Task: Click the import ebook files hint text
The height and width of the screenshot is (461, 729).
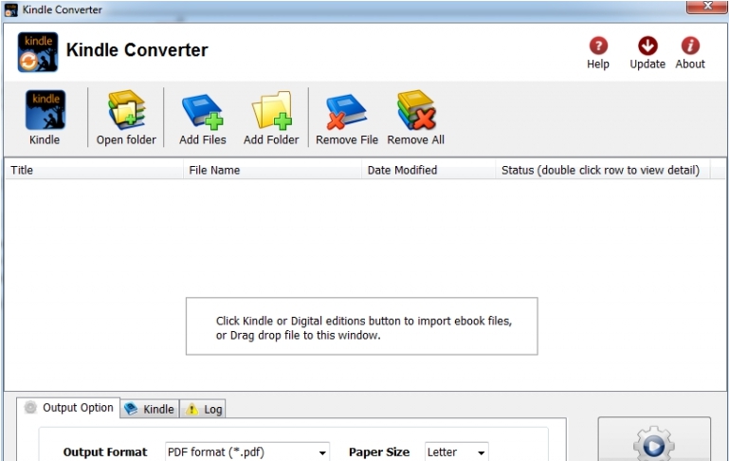Action: pyautogui.click(x=364, y=328)
